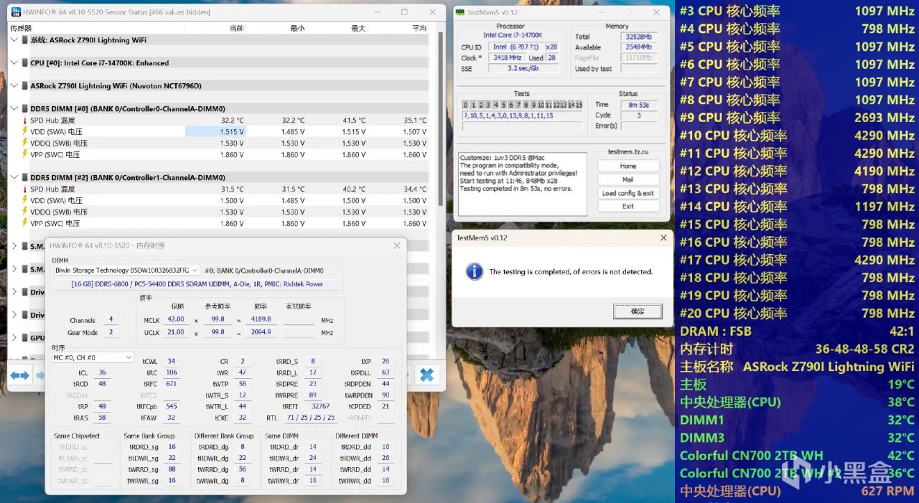Click the lightning icon beside DIMM #0 VDD (SWA)
This screenshot has width=919, height=503.
pyautogui.click(x=24, y=132)
